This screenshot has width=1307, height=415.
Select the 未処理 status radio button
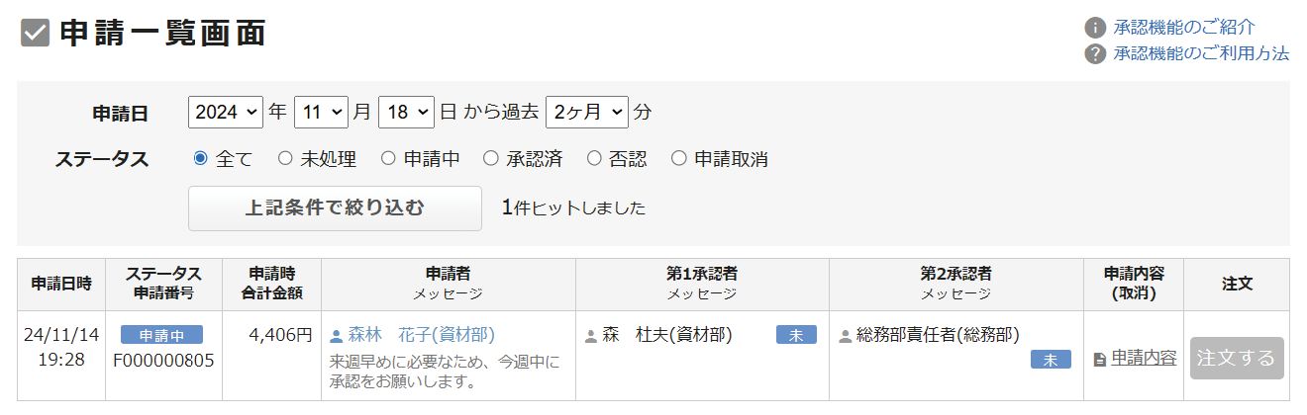285,158
